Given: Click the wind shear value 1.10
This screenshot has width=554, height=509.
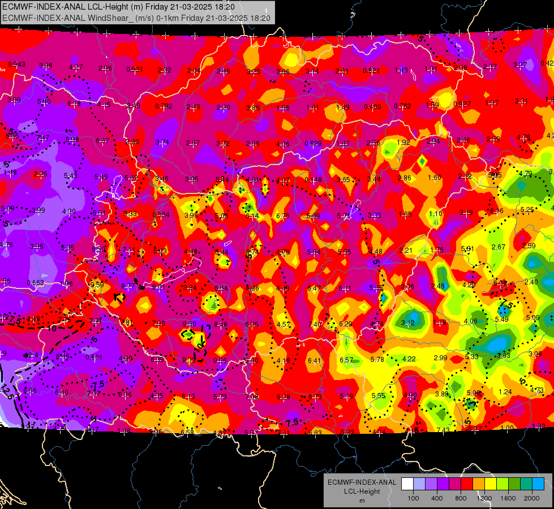Looking at the screenshot, I should pyautogui.click(x=436, y=214).
